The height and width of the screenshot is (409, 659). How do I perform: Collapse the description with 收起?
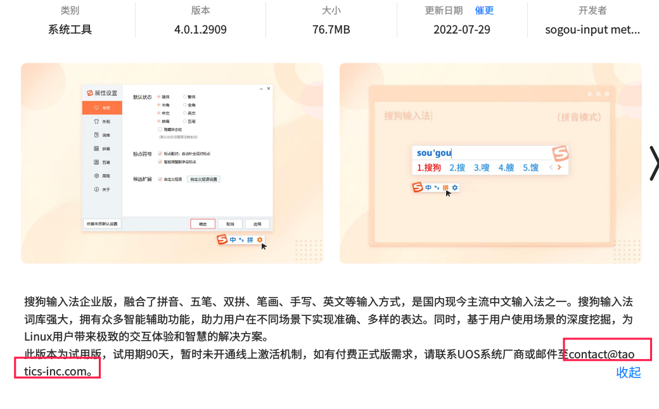click(x=629, y=372)
